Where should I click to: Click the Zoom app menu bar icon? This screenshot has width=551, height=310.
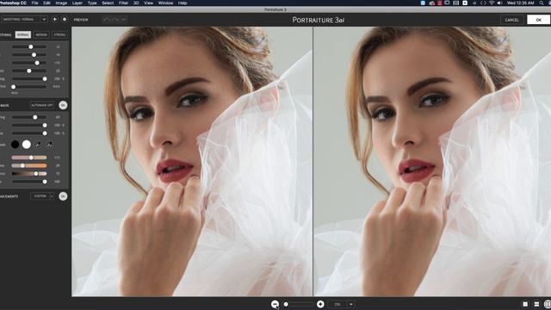click(423, 3)
